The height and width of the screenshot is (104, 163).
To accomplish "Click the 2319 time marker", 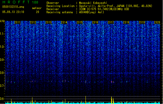I will tap(142, 22).
